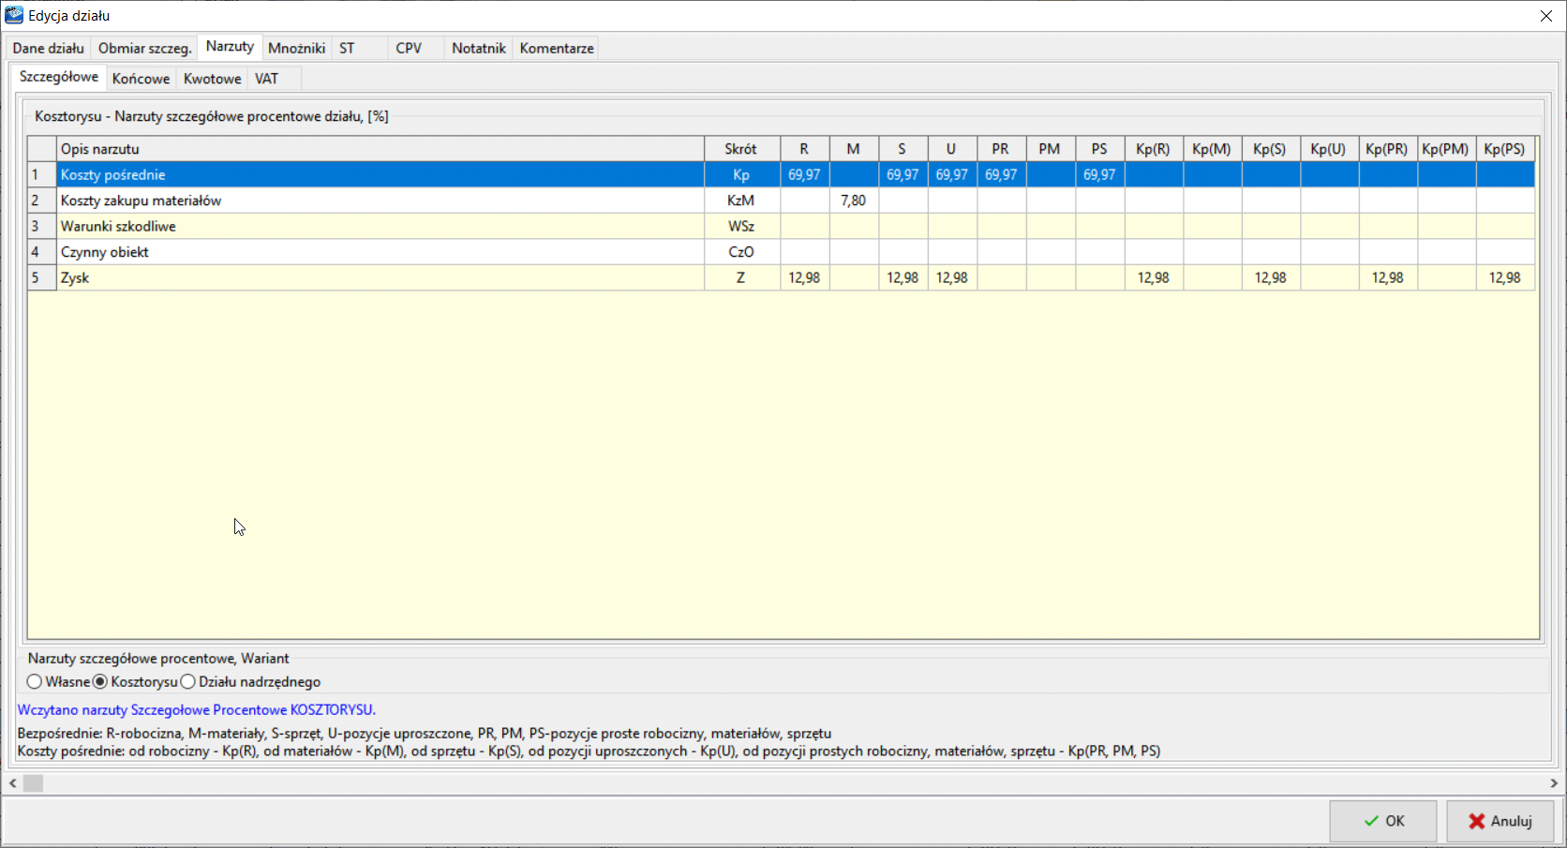Switch to Obmiar szczeg. tab
1567x848 pixels.
click(x=144, y=48)
